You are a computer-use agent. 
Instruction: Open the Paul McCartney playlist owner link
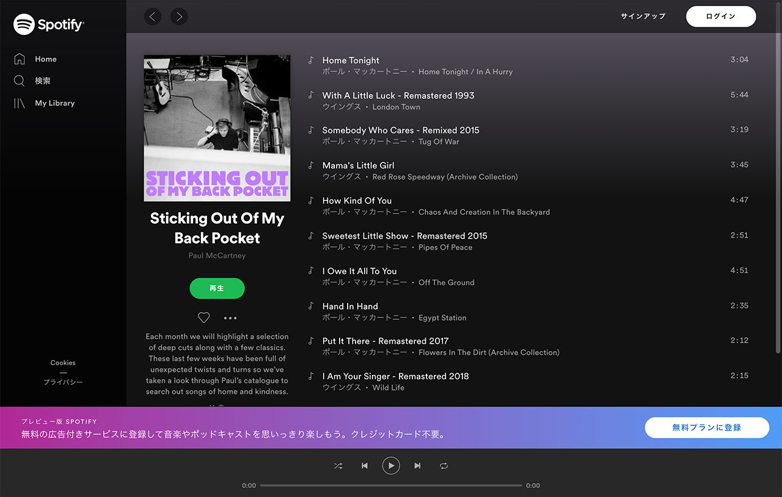click(217, 256)
